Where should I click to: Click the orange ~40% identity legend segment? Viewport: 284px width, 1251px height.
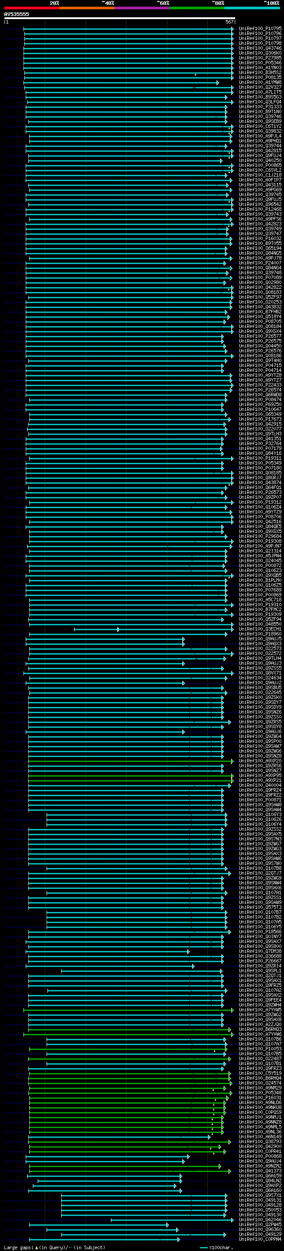(87, 8)
